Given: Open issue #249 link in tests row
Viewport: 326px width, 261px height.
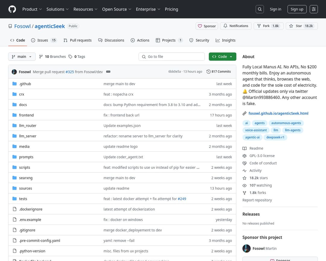Looking at the screenshot, I should click(x=182, y=199).
